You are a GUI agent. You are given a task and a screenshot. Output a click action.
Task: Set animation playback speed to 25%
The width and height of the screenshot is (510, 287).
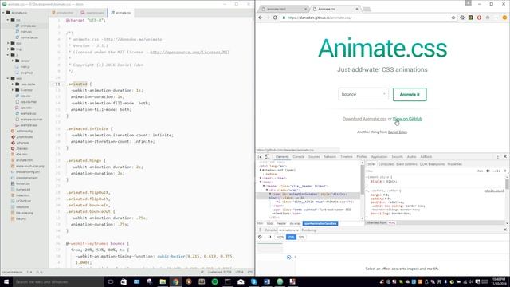291,237
